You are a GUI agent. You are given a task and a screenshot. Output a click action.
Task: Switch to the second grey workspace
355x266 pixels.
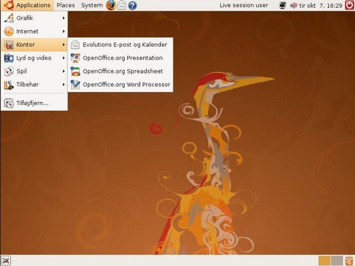click(337, 260)
